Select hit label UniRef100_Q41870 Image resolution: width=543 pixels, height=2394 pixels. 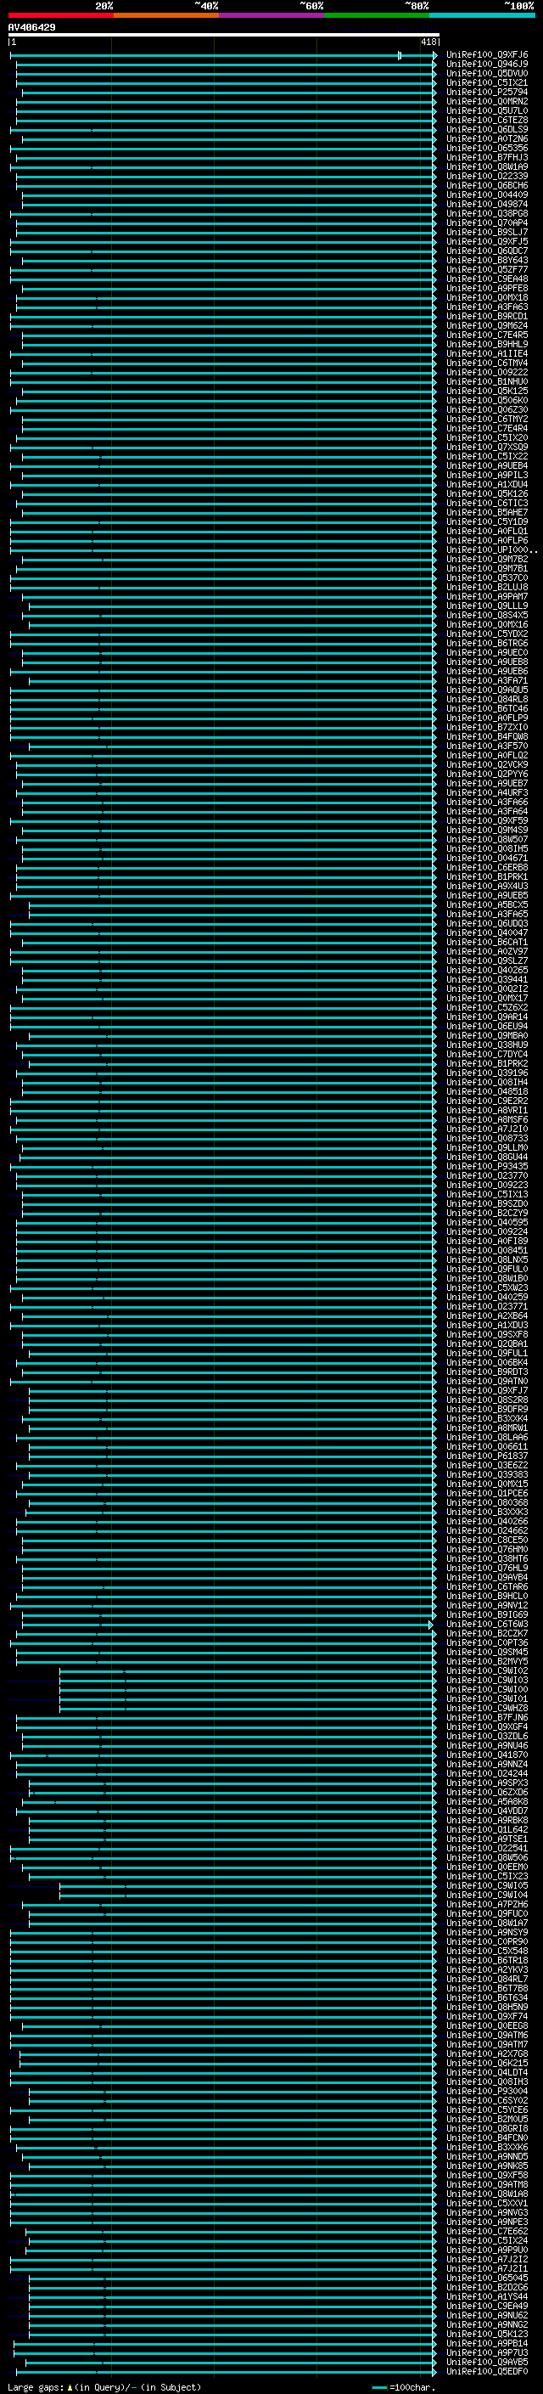pyautogui.click(x=487, y=1755)
